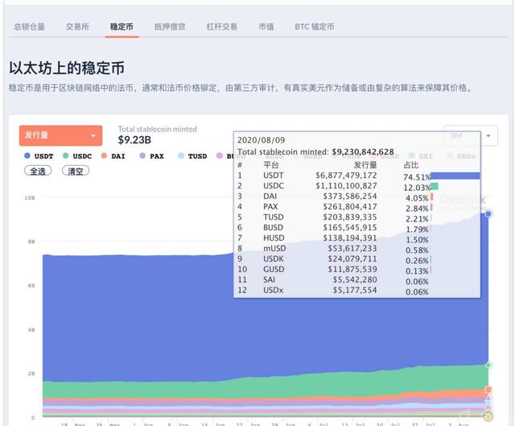Click the $9.23B total minted value
Viewport: 515px width, 426px height.
[134, 140]
